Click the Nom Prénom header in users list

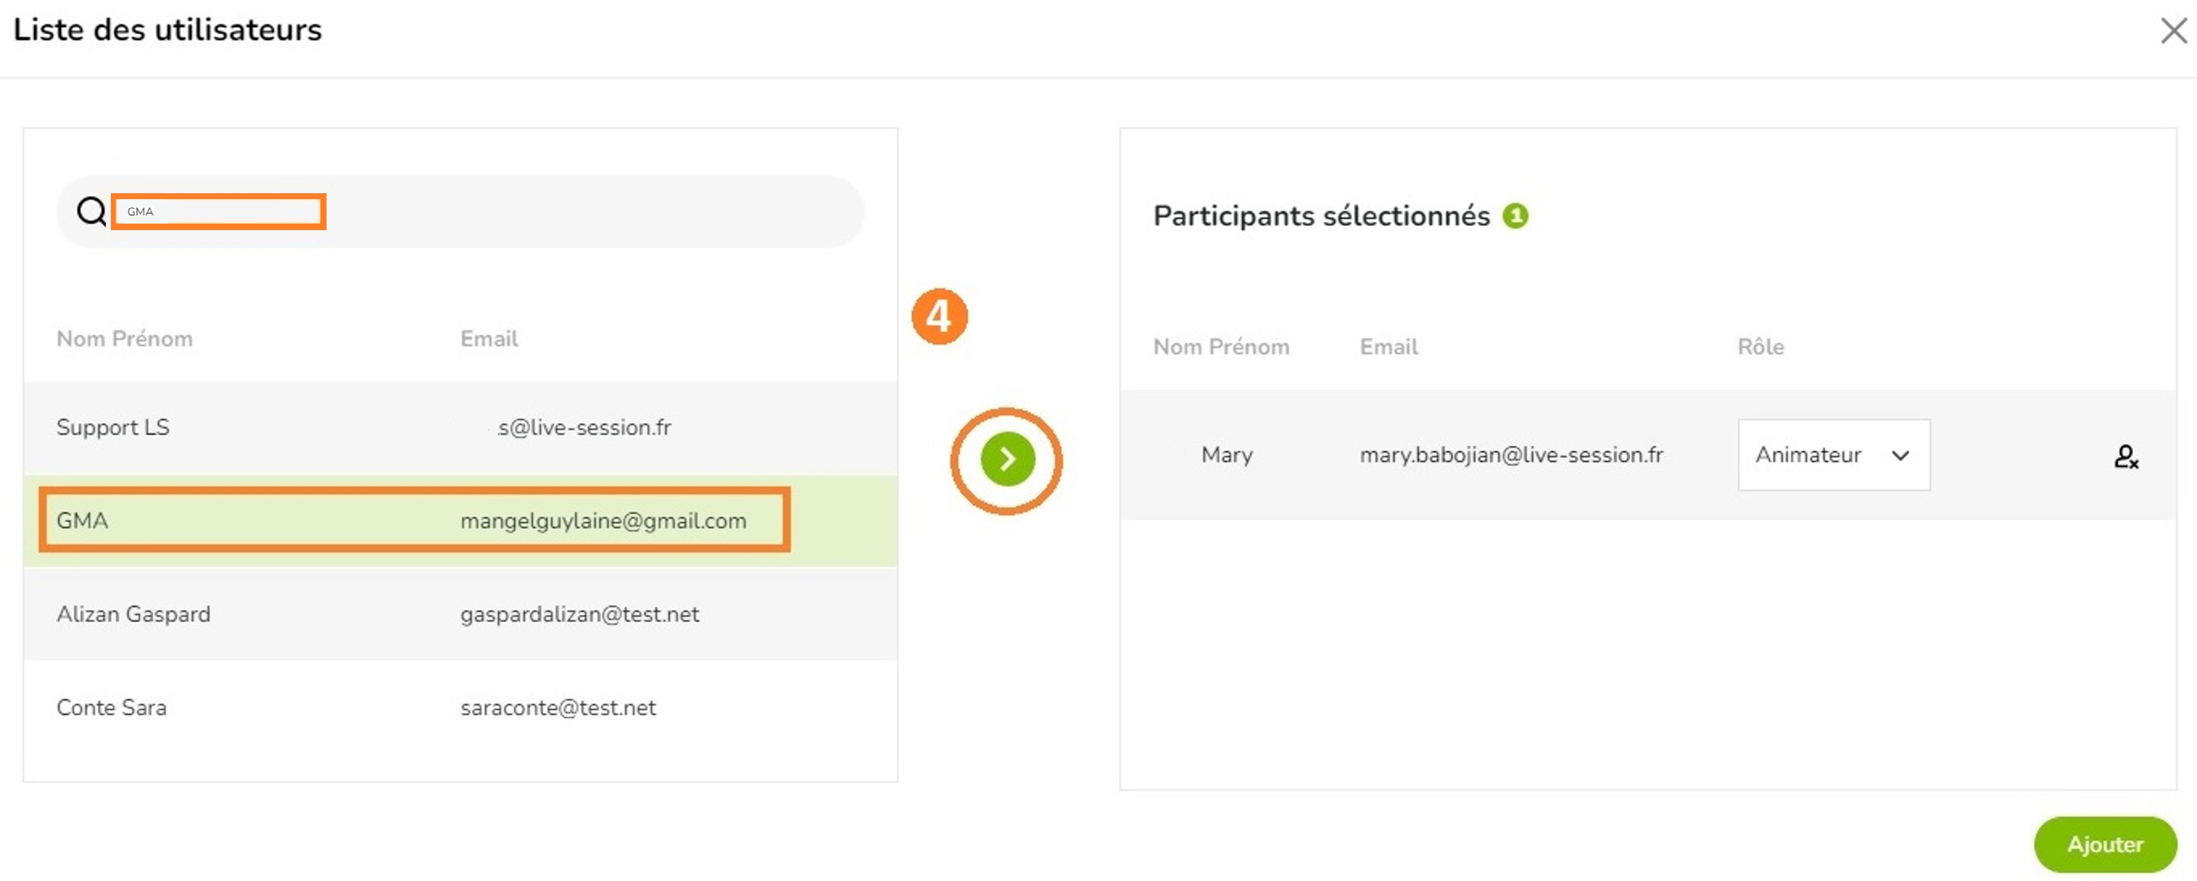tap(124, 339)
